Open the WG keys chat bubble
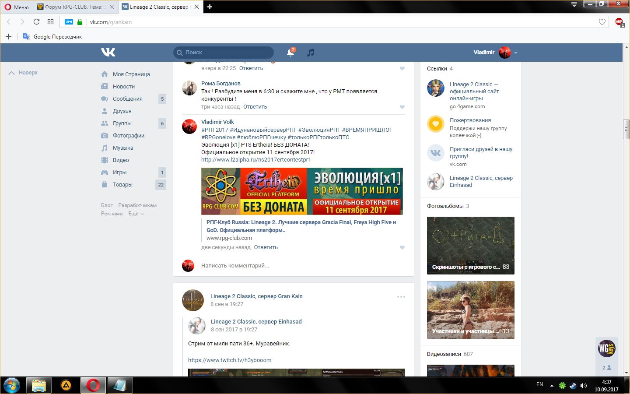The image size is (630, 394). coord(607,348)
